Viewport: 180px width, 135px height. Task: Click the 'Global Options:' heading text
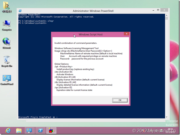tap(62, 64)
